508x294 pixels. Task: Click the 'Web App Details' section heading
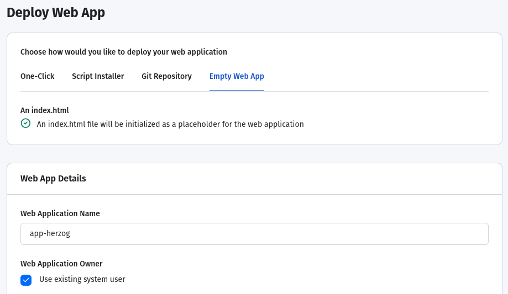53,179
